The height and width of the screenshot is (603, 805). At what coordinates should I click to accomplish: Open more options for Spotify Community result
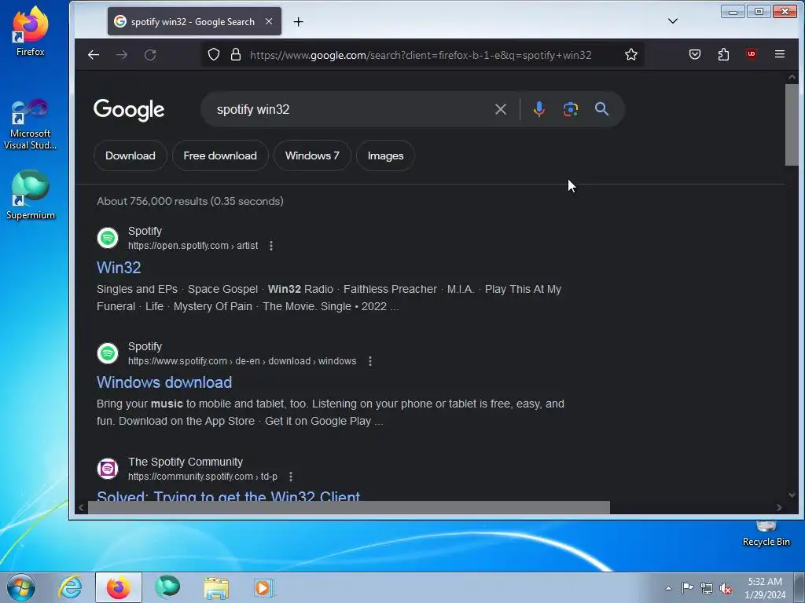click(x=291, y=477)
